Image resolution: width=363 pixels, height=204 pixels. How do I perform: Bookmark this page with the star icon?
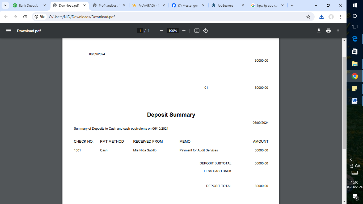308,17
